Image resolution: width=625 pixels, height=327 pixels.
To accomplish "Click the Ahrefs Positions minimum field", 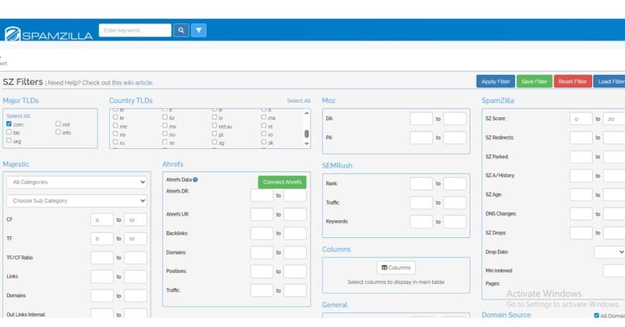I will [x=262, y=271].
